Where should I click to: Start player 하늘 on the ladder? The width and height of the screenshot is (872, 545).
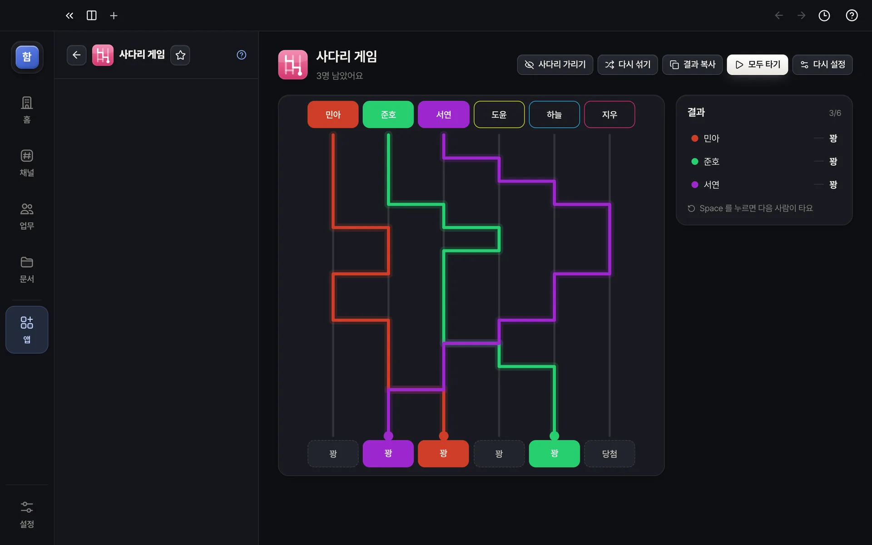(555, 114)
